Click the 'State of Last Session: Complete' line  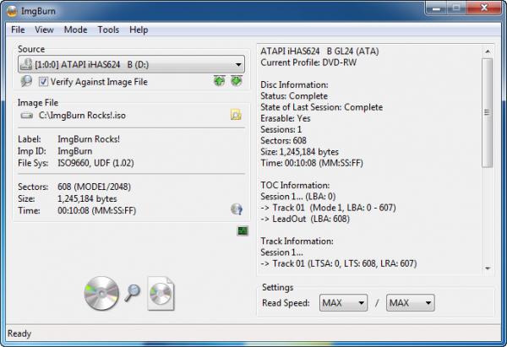click(322, 107)
